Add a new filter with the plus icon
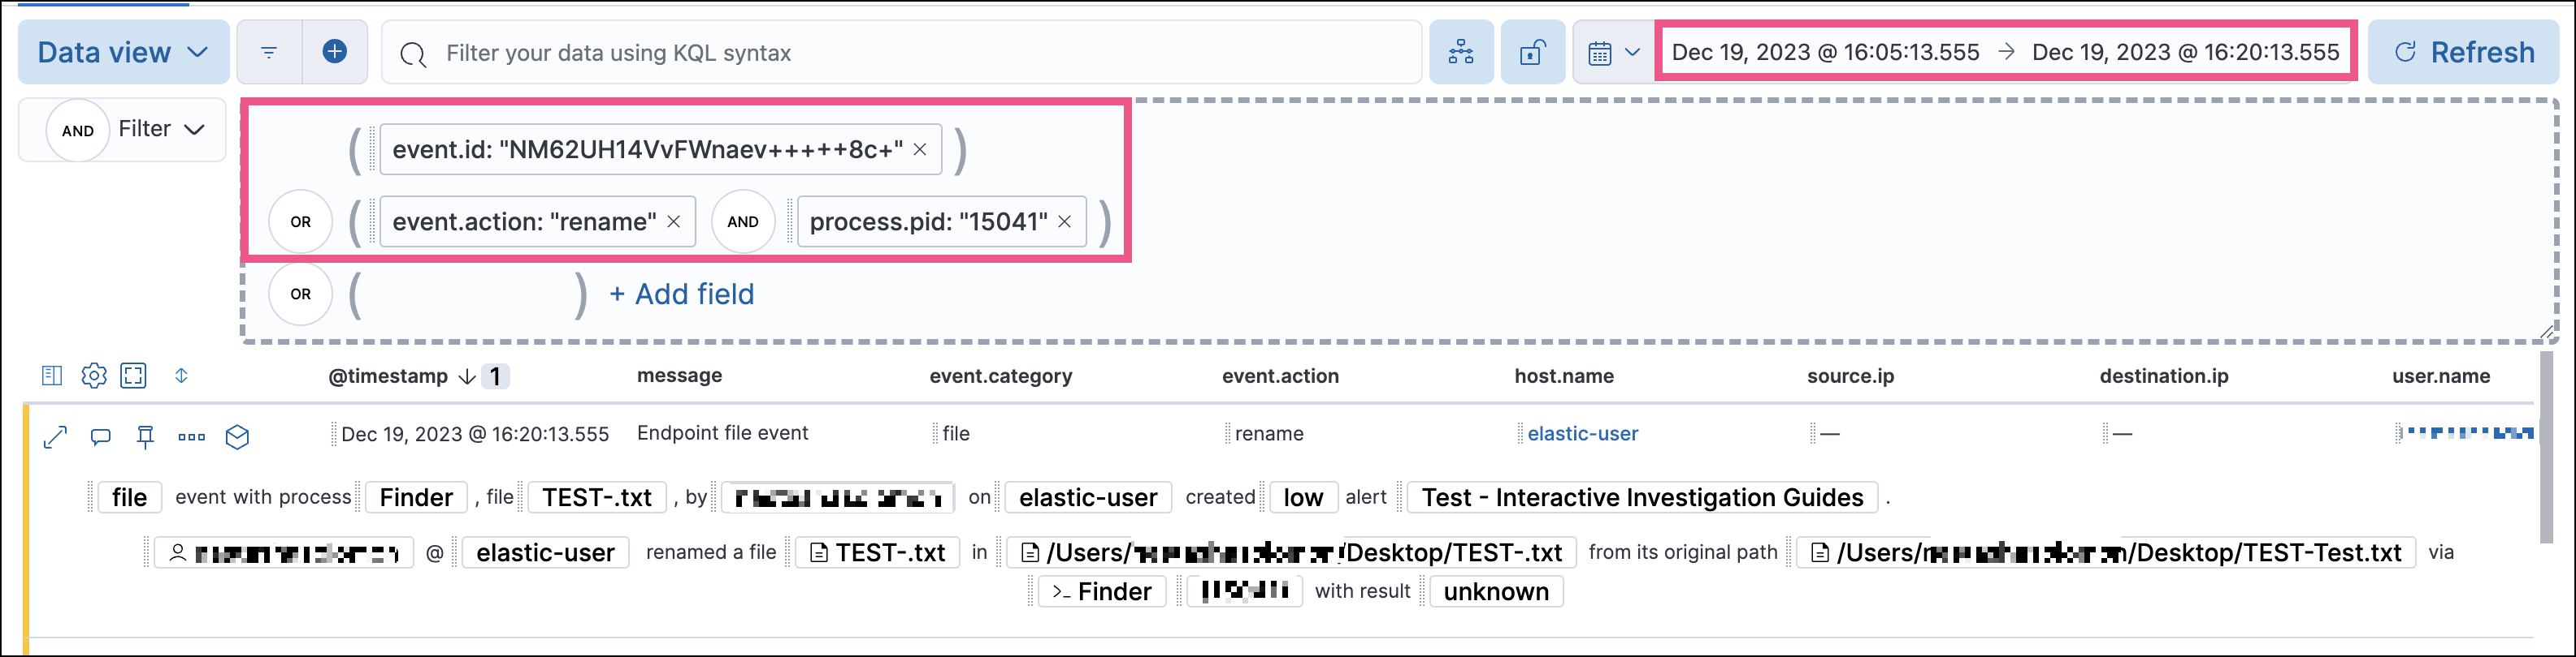The height and width of the screenshot is (657, 2576). [334, 52]
